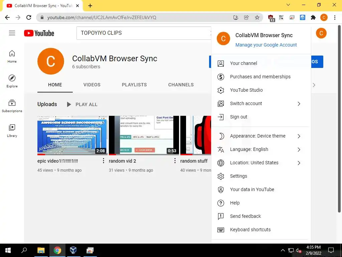The height and width of the screenshot is (257, 342).
Task: Close the CollabVM Browser Sync tab
Action: coord(77,6)
